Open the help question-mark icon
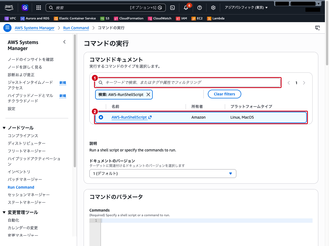The image size is (329, 246). click(x=200, y=8)
